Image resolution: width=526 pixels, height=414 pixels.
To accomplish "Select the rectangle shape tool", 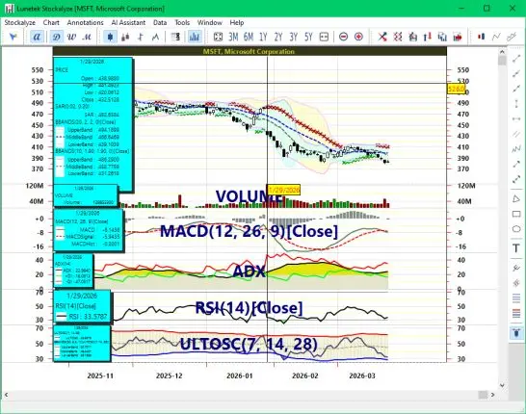I will [516, 214].
